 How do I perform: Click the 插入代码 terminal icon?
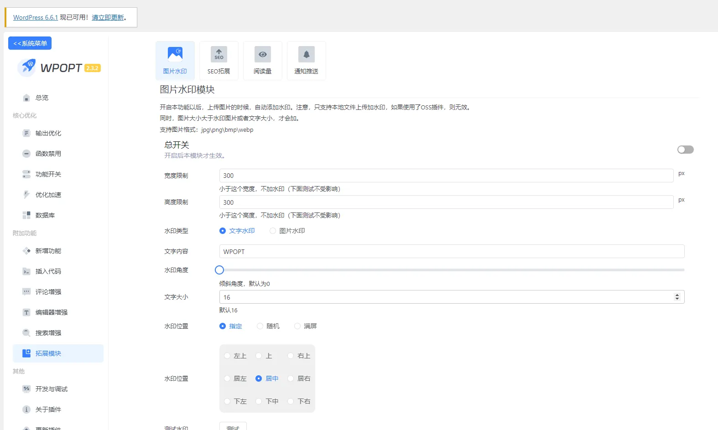pyautogui.click(x=26, y=271)
